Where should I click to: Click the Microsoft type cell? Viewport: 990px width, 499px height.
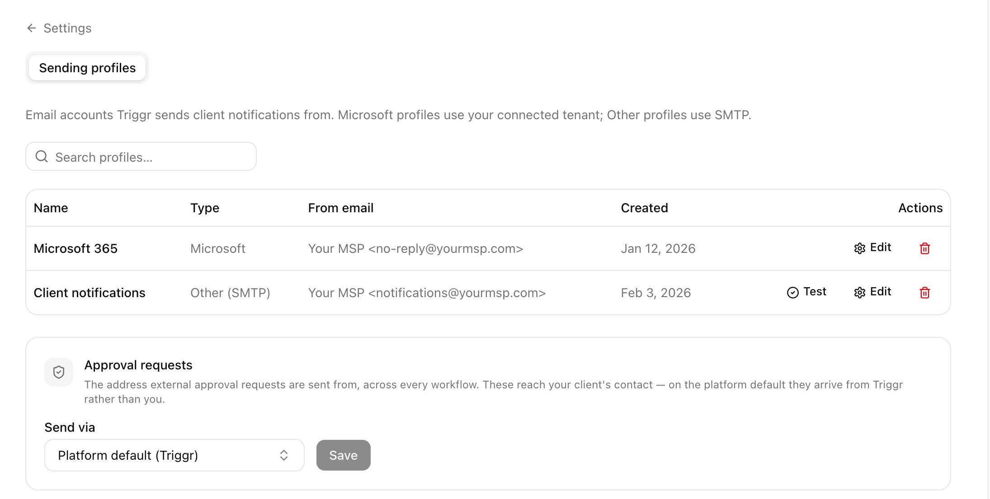coord(218,248)
